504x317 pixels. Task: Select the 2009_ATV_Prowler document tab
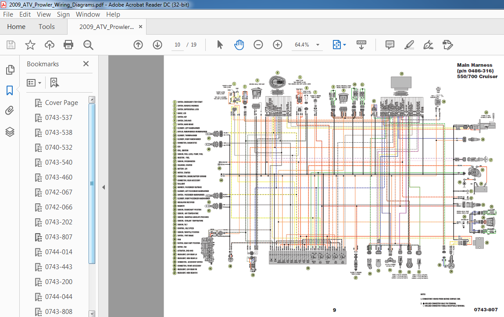point(107,27)
